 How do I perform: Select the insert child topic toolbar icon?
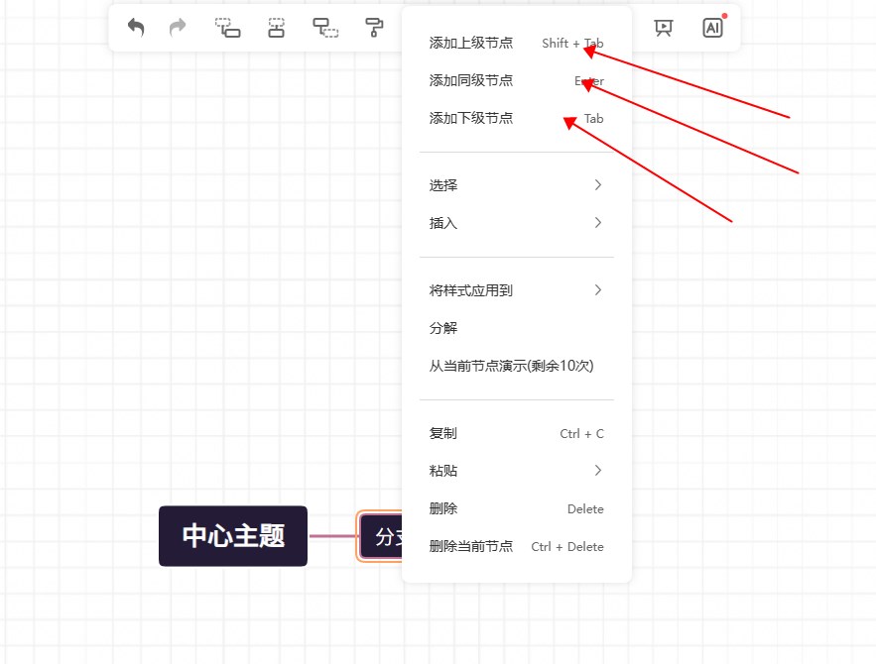pyautogui.click(x=275, y=28)
